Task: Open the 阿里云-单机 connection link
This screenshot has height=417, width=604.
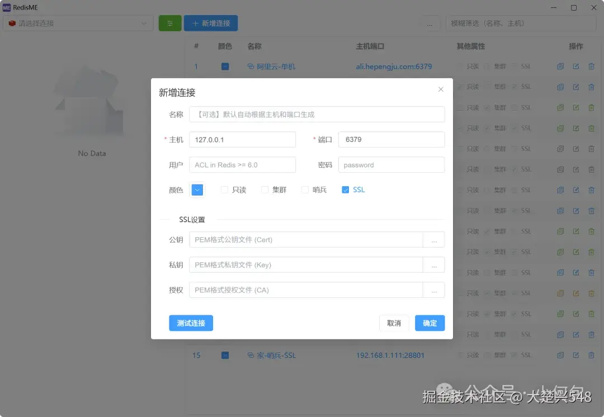Action: [276, 67]
